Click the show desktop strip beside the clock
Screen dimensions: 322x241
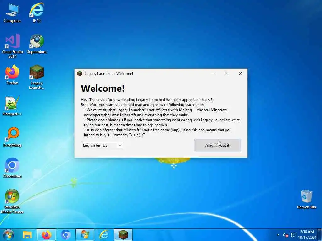click(320, 235)
